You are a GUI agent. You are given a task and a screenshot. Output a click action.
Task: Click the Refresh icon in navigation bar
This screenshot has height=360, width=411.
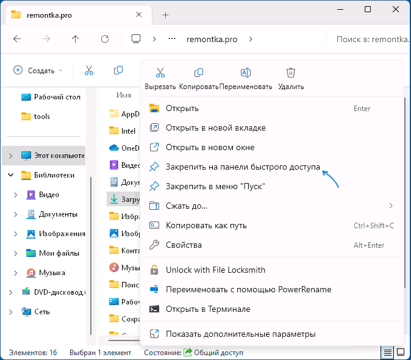point(105,39)
